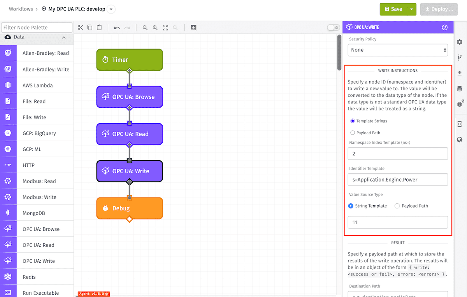
Task: Click the redo arrow icon
Action: [127, 28]
